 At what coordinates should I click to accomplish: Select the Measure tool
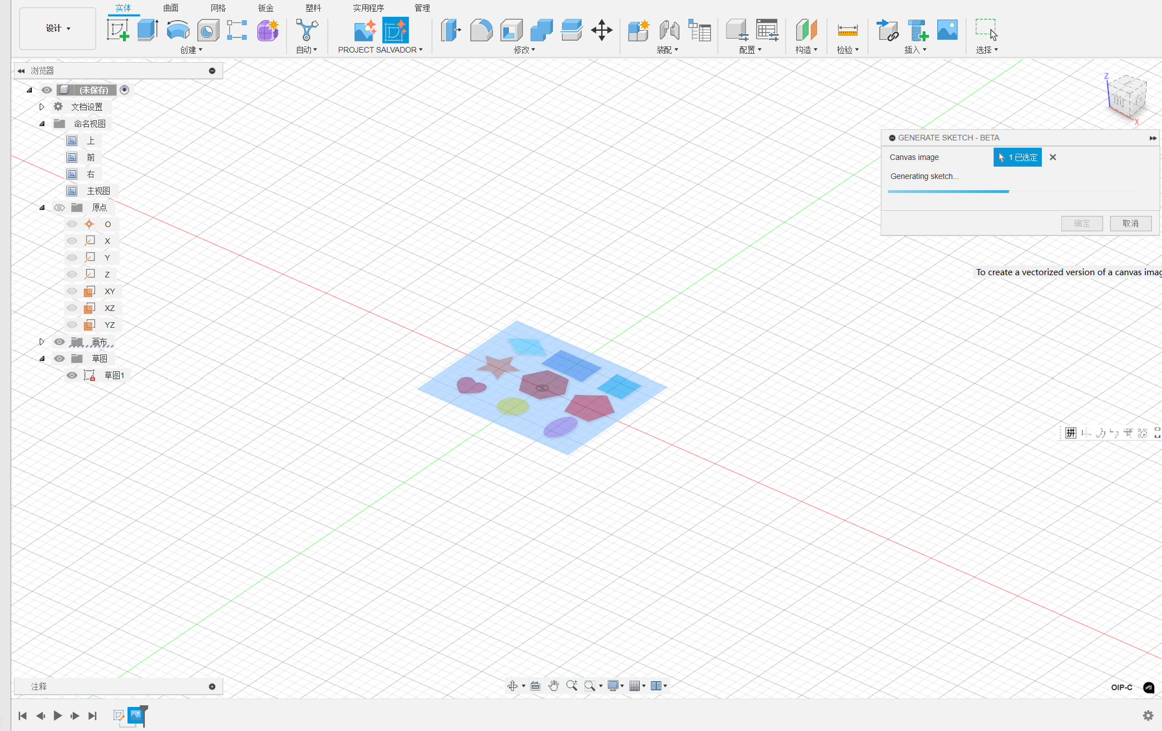847,30
